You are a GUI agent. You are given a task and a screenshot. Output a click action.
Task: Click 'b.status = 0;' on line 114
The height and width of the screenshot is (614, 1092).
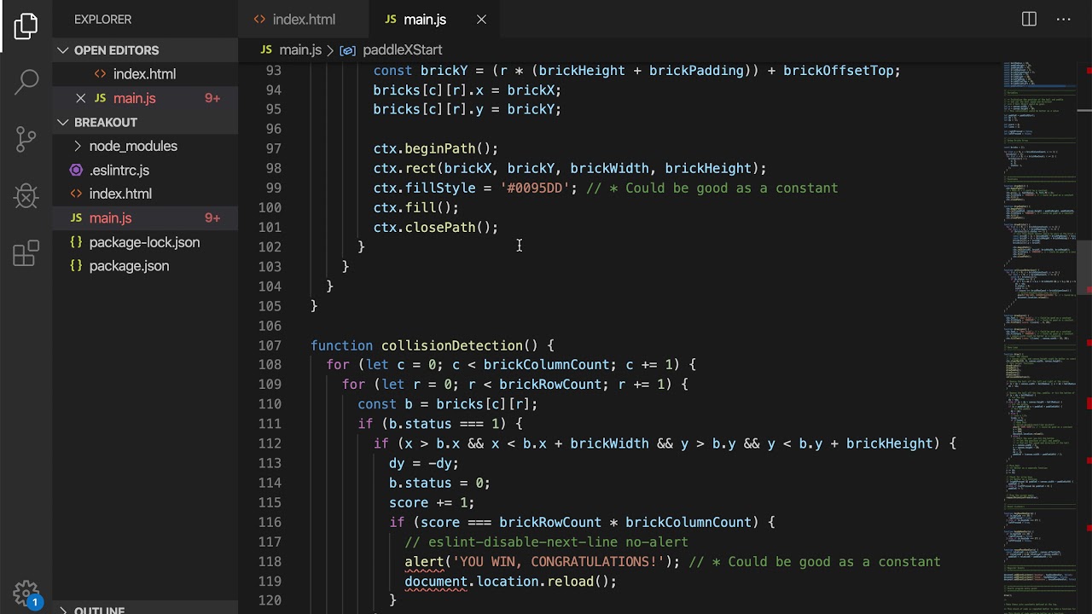[x=439, y=483]
